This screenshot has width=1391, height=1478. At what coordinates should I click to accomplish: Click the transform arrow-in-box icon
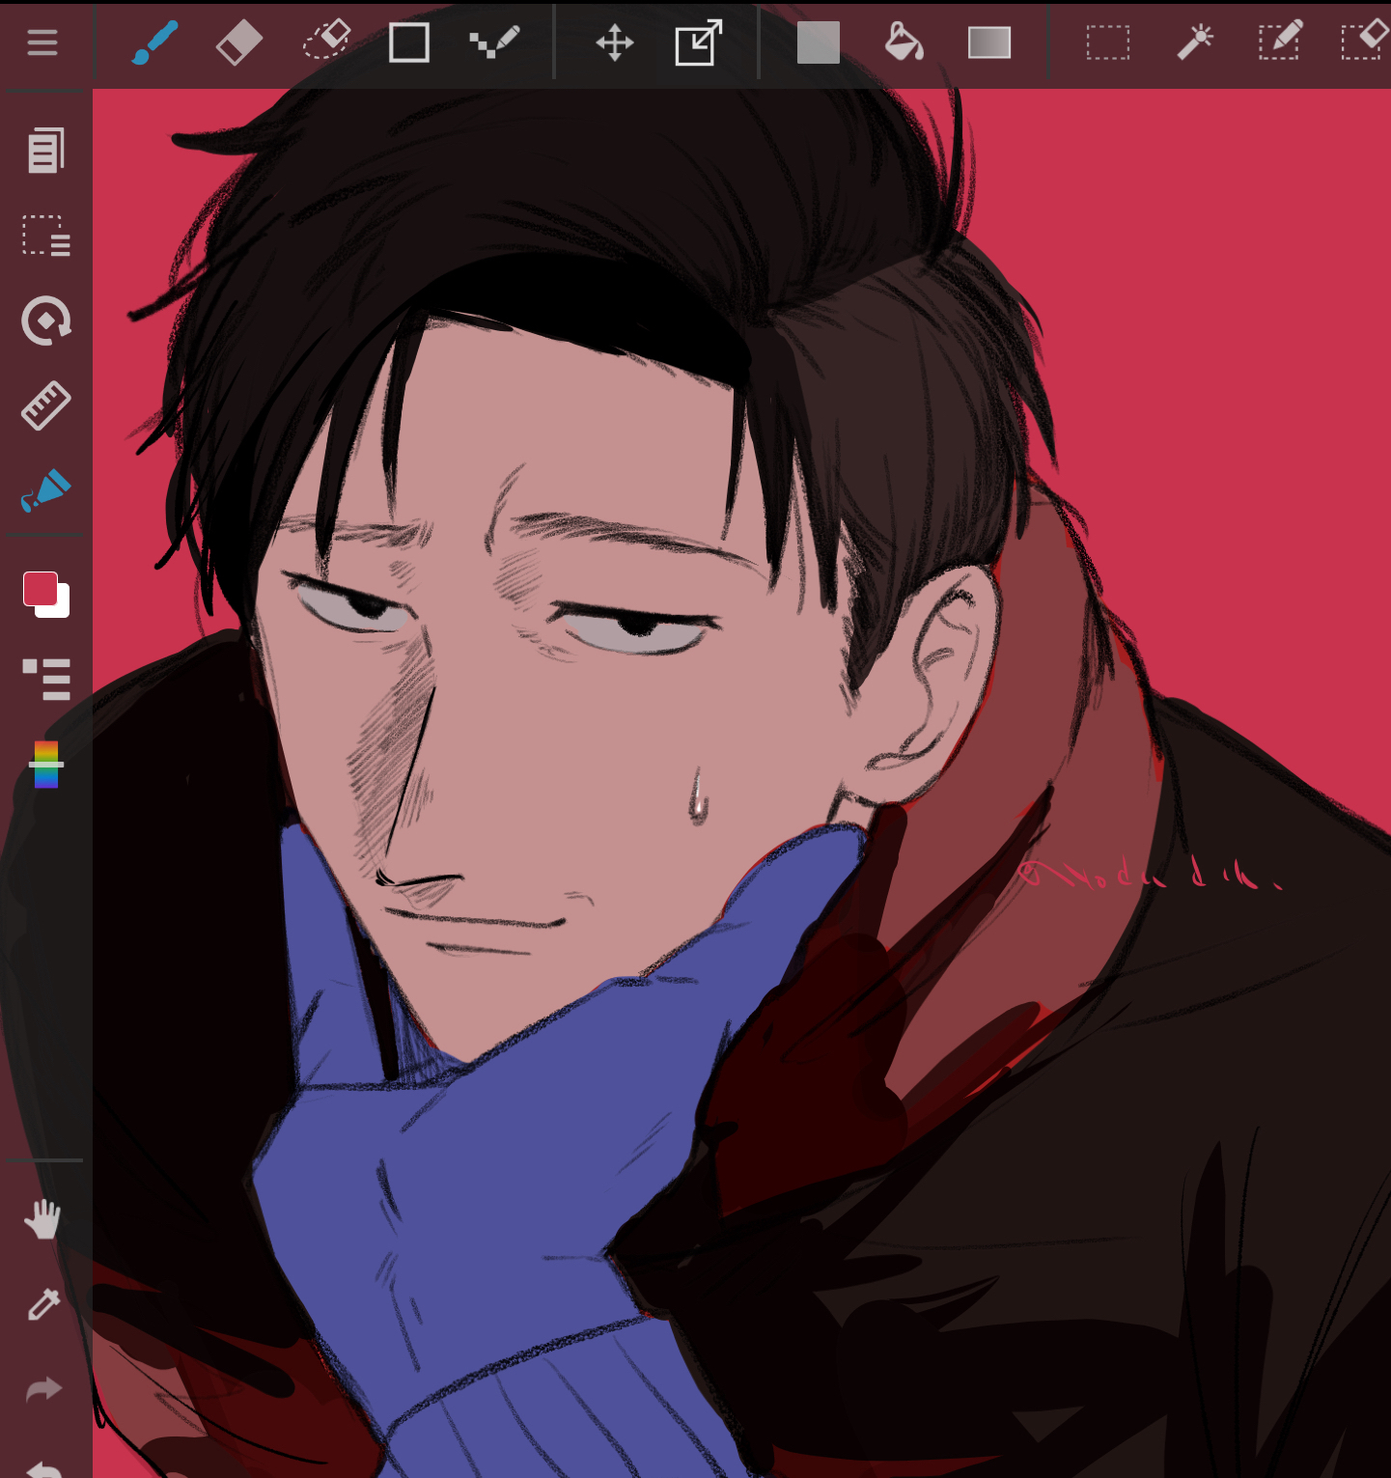698,42
